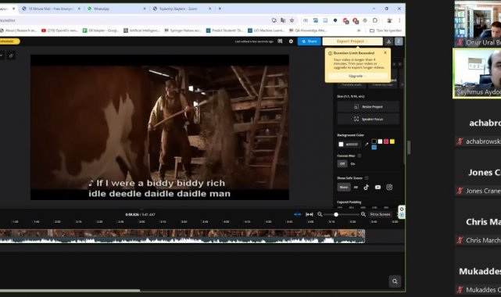Set Canvas Blur to Off

click(x=342, y=164)
